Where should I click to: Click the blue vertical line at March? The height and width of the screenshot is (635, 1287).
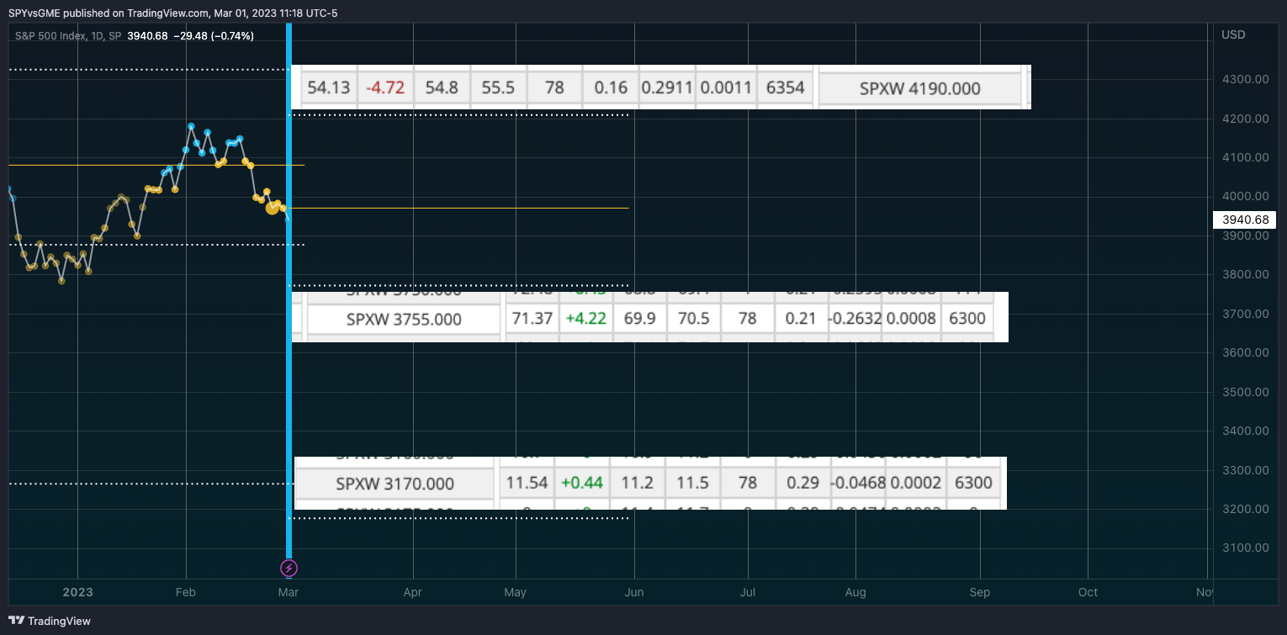pyautogui.click(x=289, y=286)
